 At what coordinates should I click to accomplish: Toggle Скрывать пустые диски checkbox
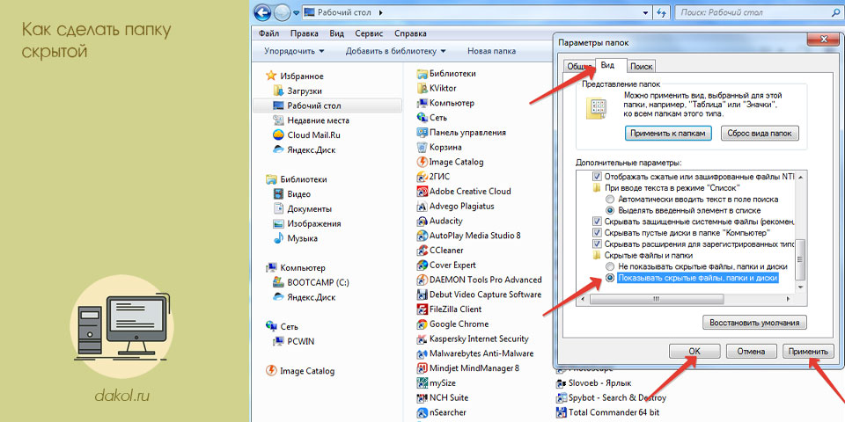pyautogui.click(x=597, y=232)
